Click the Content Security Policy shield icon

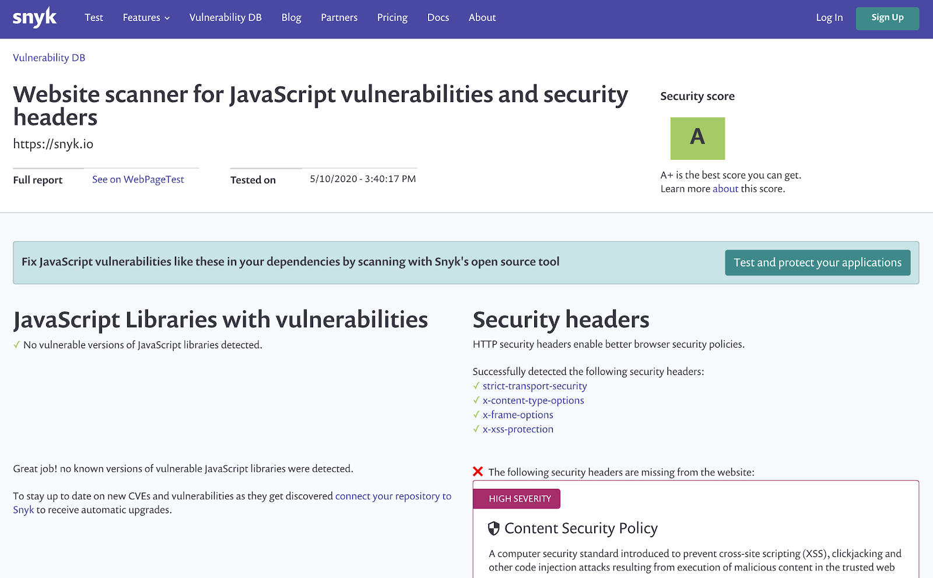[494, 528]
